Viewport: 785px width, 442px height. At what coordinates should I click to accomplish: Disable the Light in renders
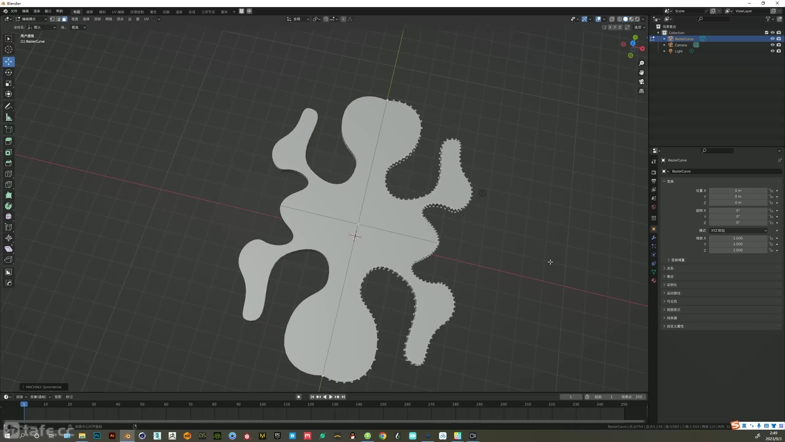[779, 51]
